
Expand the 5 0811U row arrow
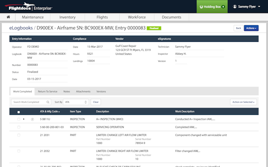(x=24, y=119)
